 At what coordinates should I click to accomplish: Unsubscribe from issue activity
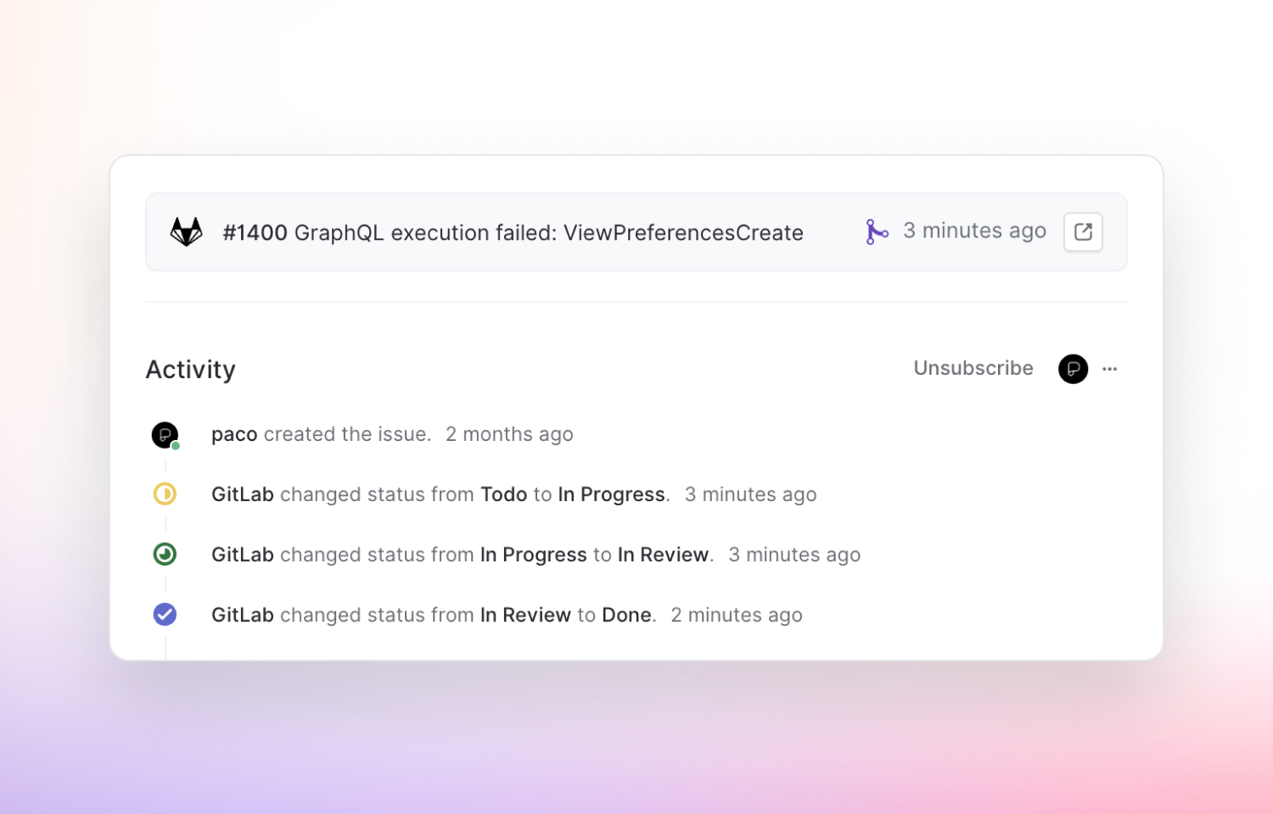(973, 368)
